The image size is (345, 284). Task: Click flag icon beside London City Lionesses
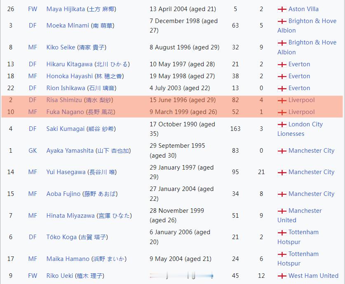[x=282, y=124]
